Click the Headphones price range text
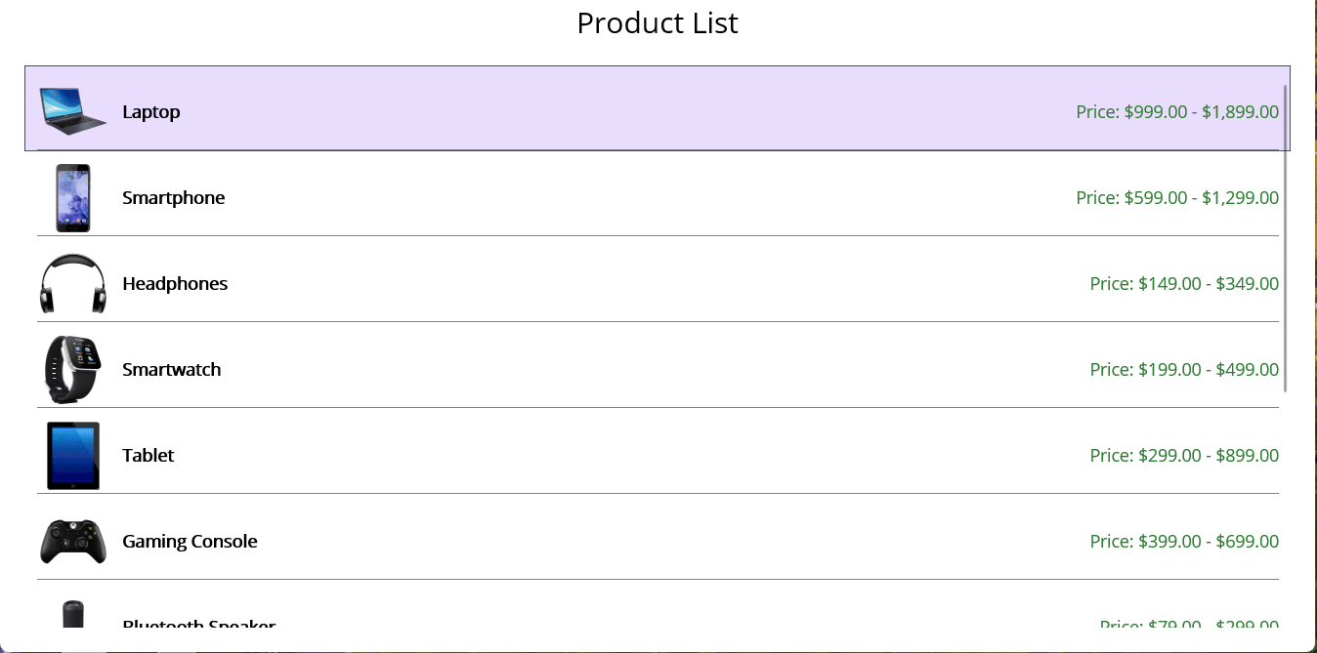 tap(1184, 283)
